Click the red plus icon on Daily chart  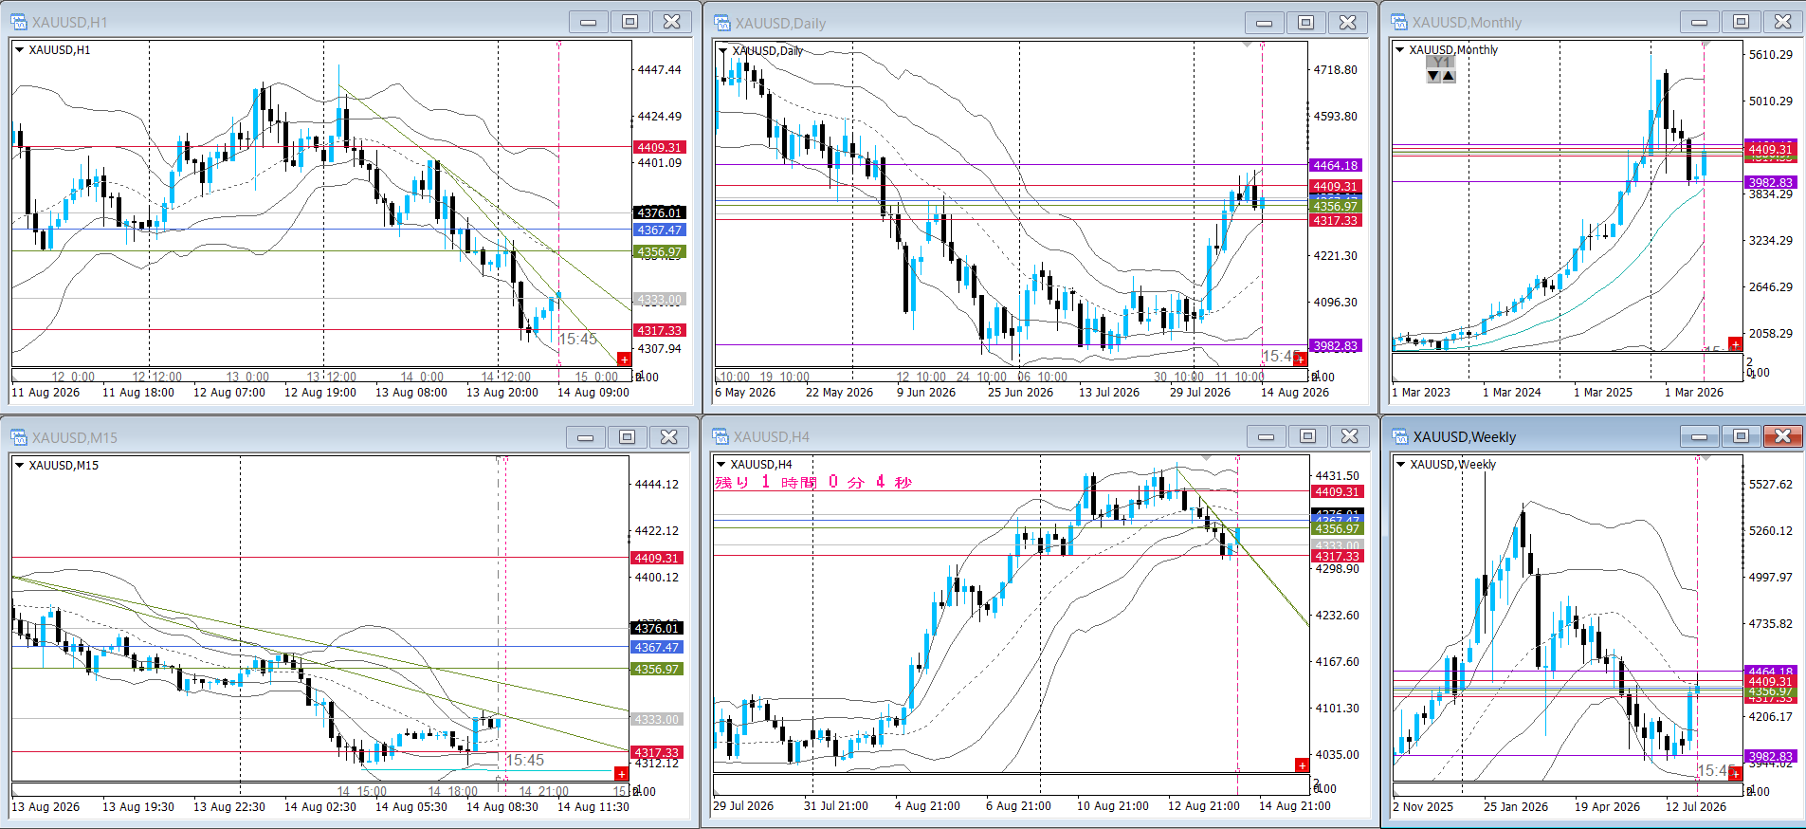tap(1301, 359)
